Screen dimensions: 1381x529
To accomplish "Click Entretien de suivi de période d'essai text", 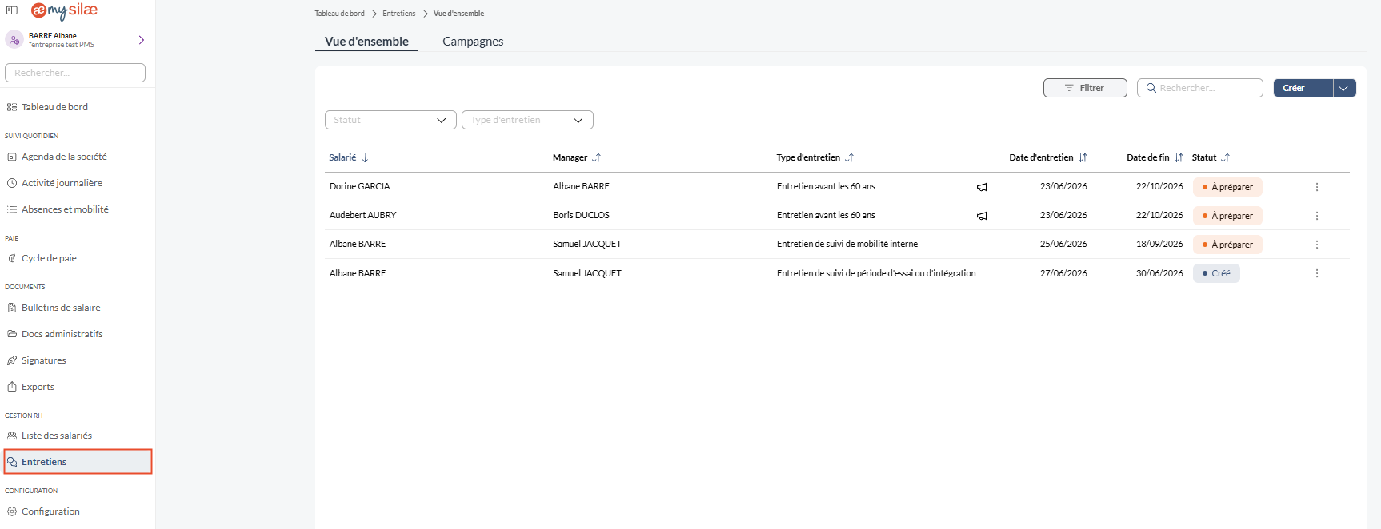I will click(x=876, y=273).
